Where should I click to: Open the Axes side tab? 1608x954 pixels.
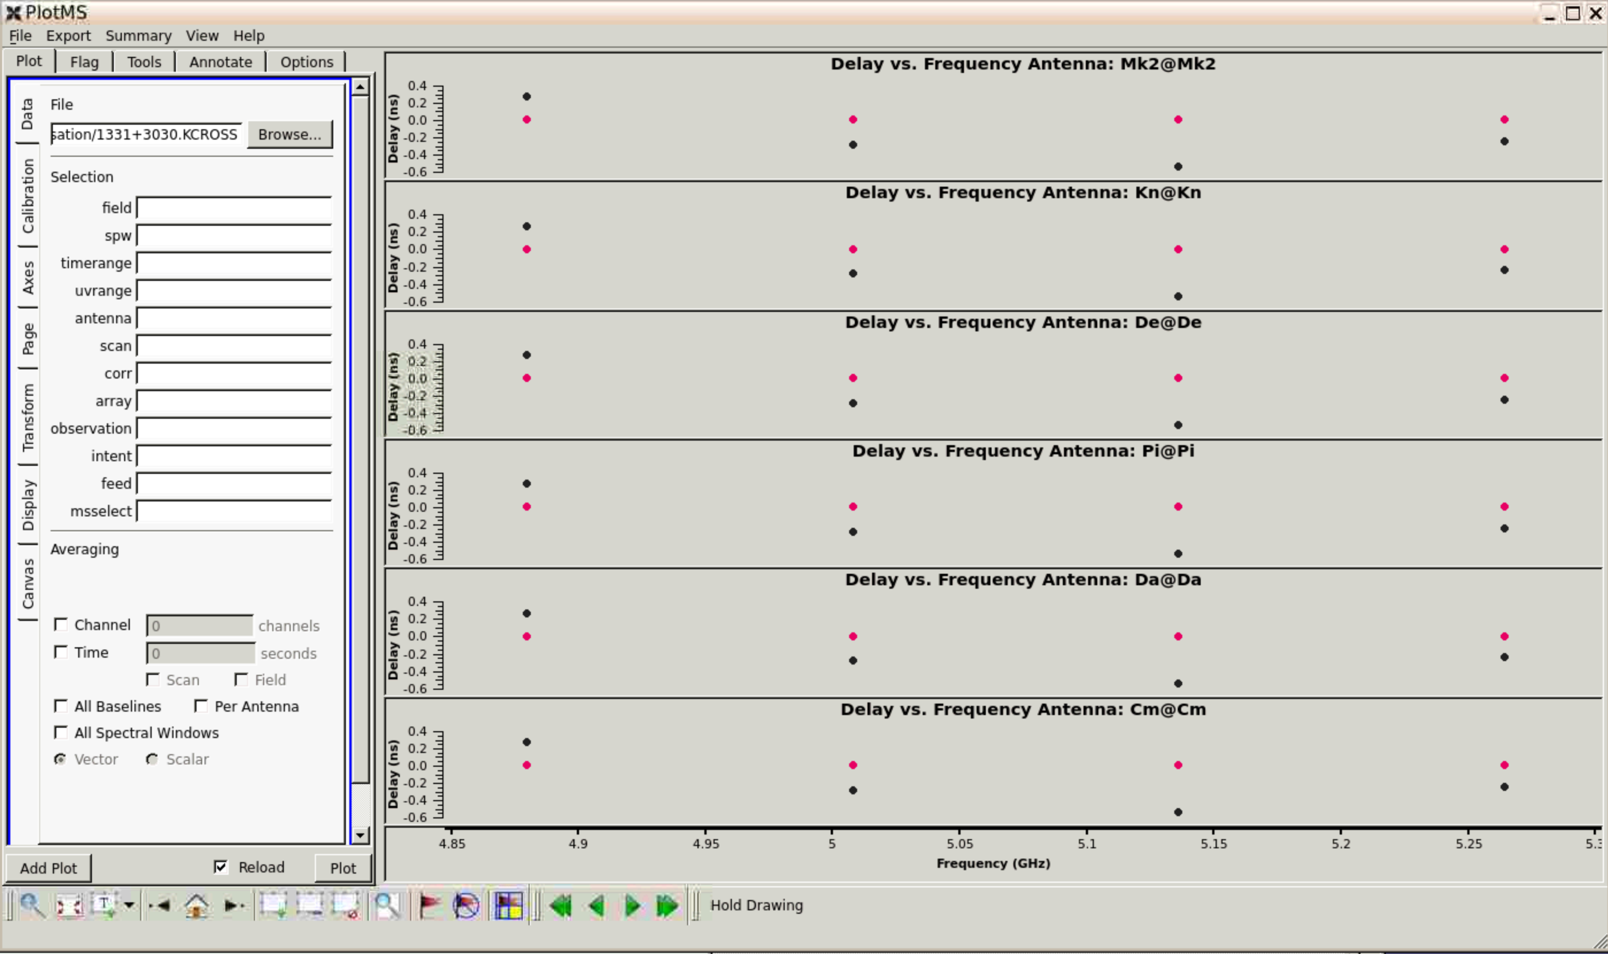click(28, 277)
